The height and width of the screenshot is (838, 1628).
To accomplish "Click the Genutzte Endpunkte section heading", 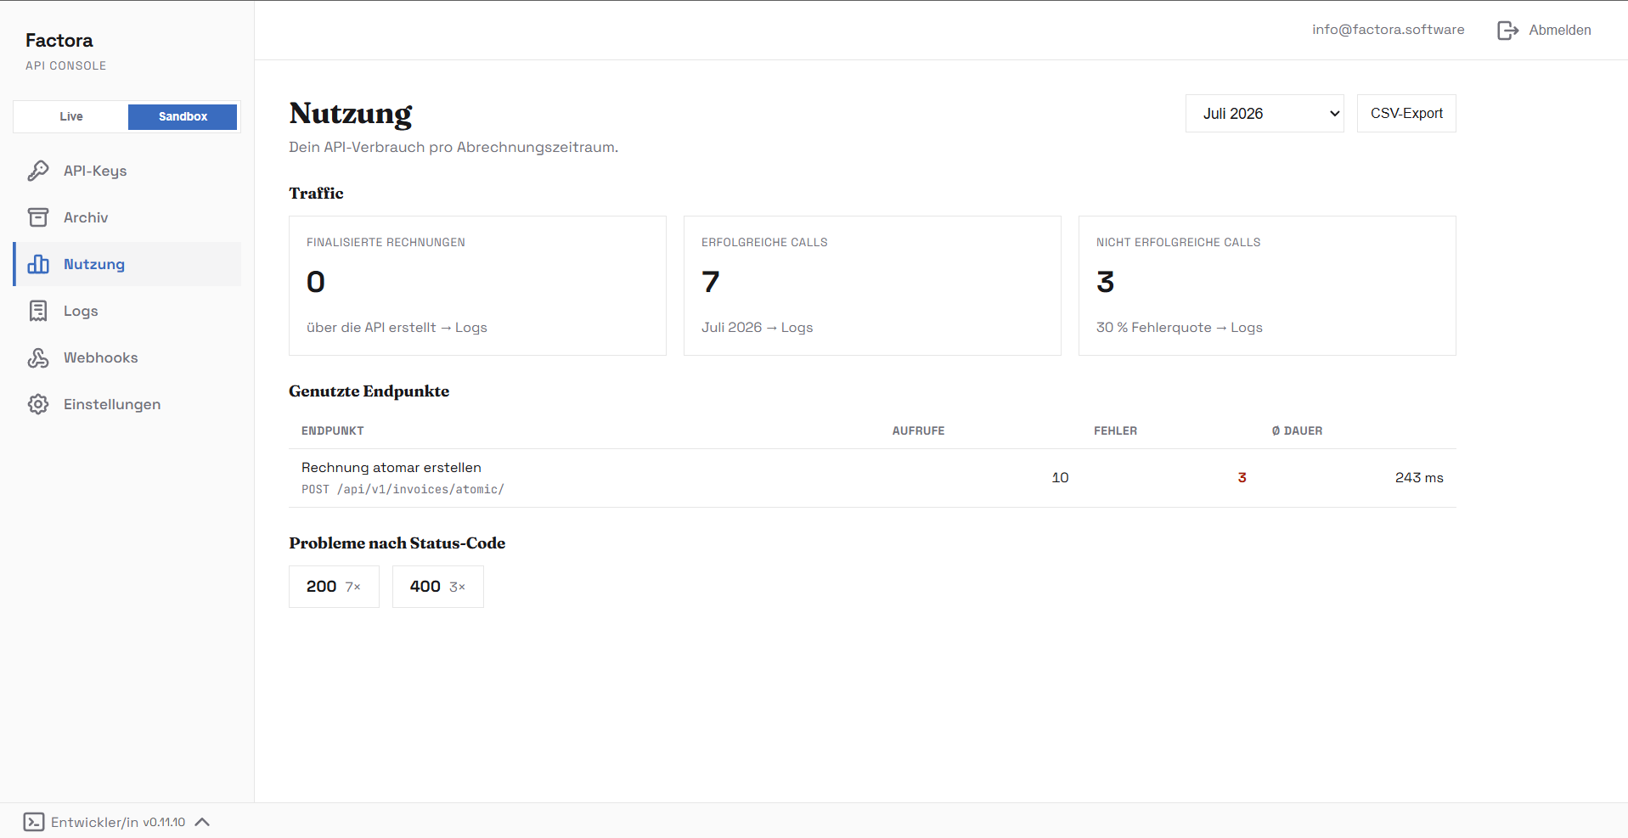I will [369, 391].
